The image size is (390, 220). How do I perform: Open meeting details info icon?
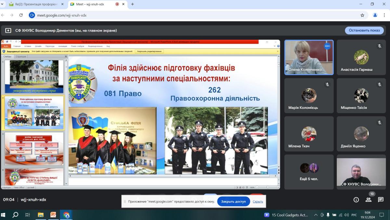[x=356, y=200]
